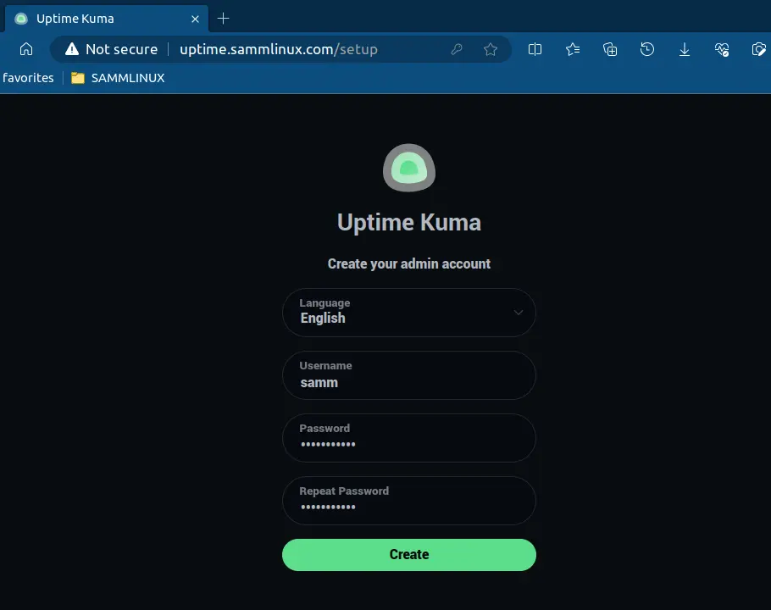Click the Uptime Kuma logo
771x610 pixels.
click(409, 168)
